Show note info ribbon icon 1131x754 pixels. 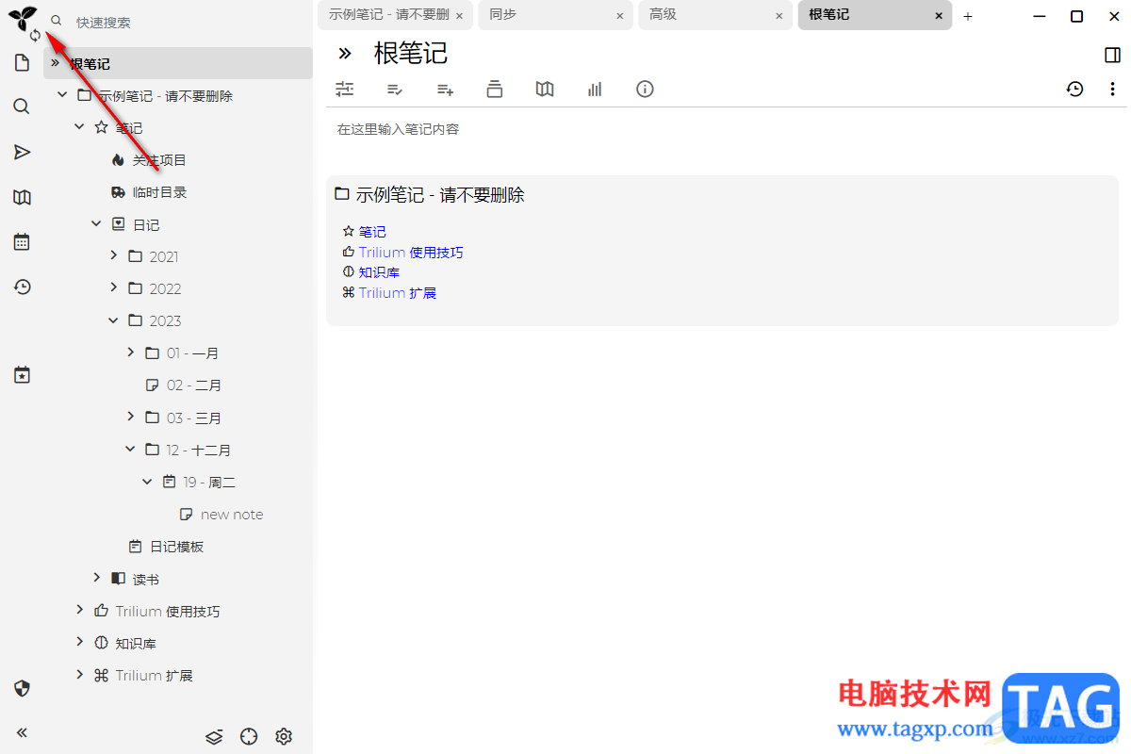tap(645, 90)
